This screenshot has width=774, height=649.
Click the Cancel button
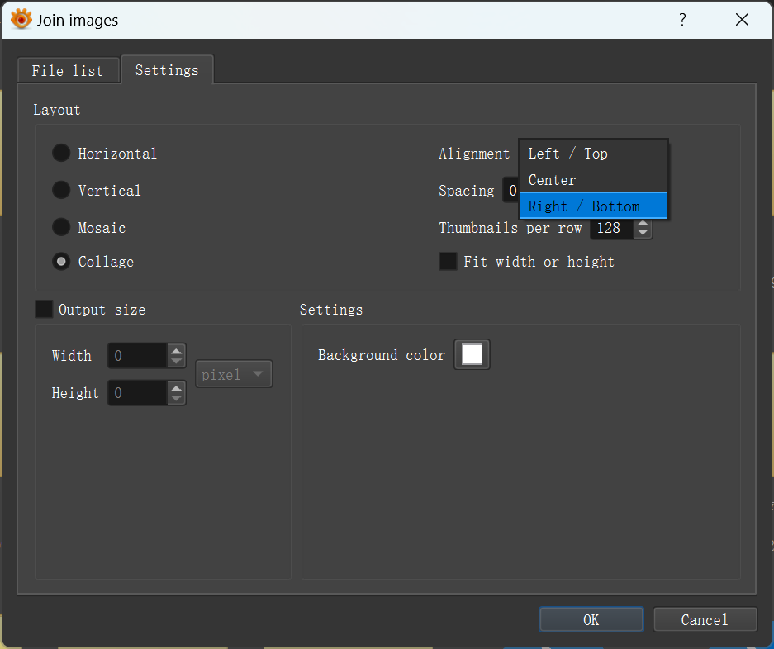[x=705, y=619]
